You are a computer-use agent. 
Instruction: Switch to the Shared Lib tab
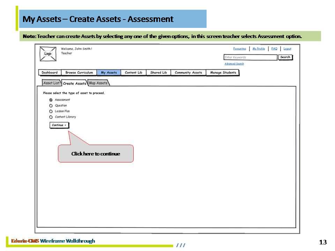pos(158,73)
